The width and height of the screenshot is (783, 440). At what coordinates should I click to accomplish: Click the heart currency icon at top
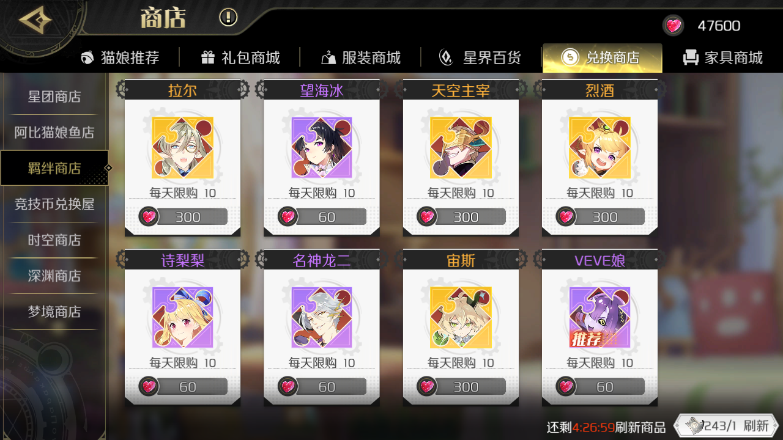674,26
